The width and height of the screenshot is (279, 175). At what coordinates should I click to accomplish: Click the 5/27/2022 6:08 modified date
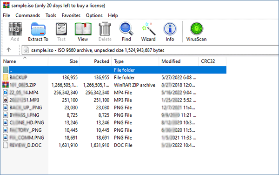pos(179,77)
